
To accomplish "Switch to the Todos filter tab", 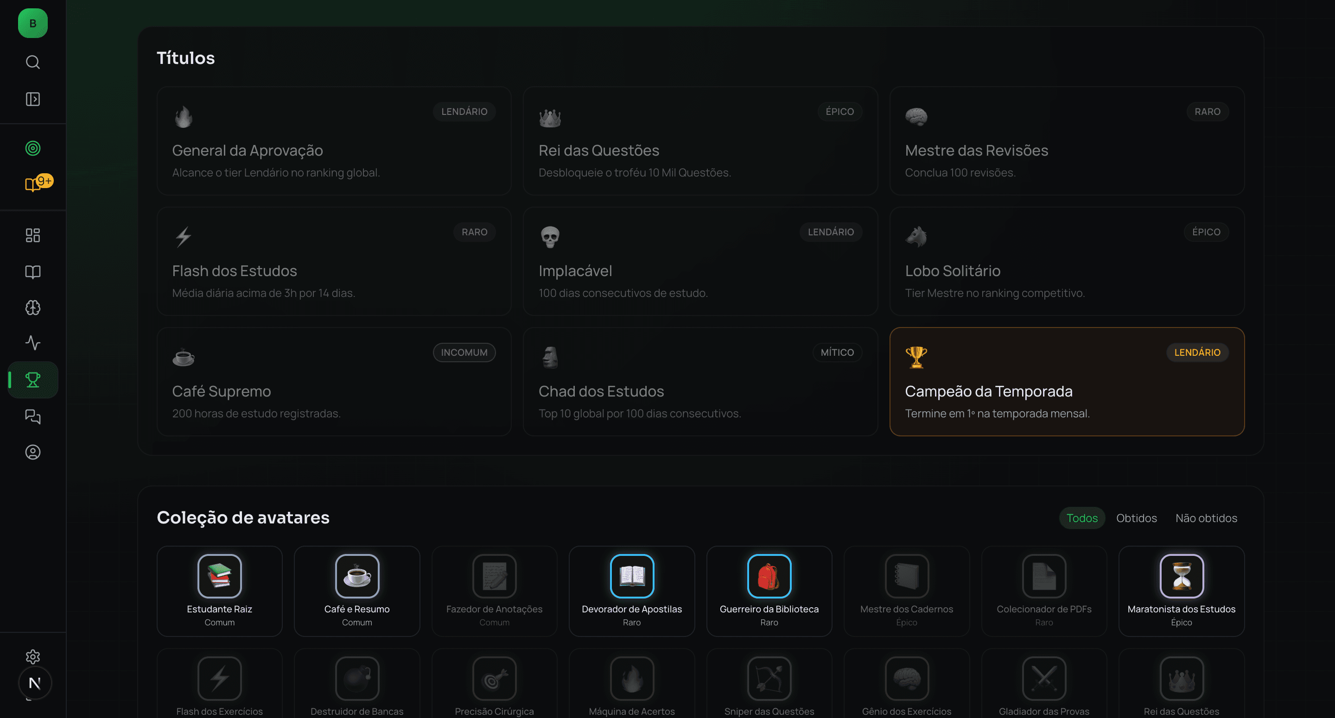I will click(x=1082, y=518).
